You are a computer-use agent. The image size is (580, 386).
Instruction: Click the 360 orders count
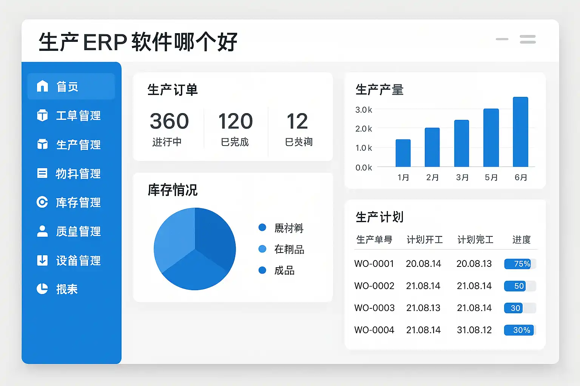pos(169,121)
